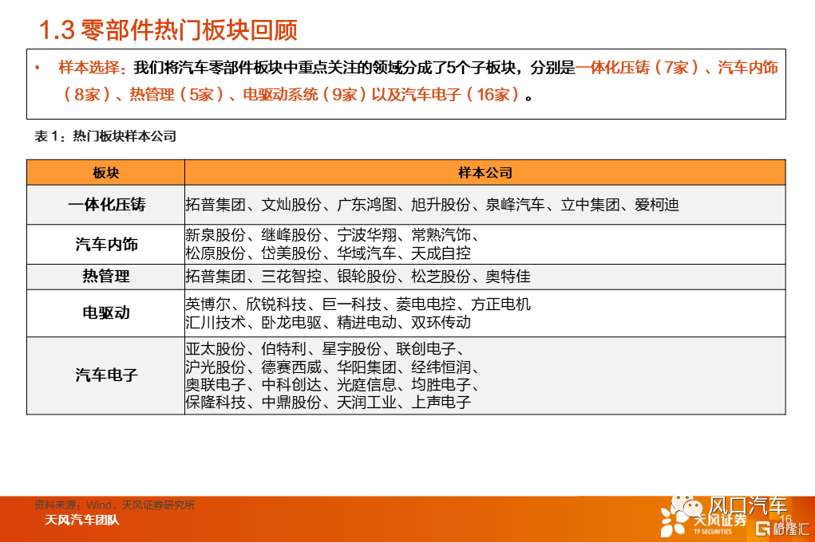Screen dimensions: 815x542
Task: Select the 电驱动 row label
Action: [106, 312]
